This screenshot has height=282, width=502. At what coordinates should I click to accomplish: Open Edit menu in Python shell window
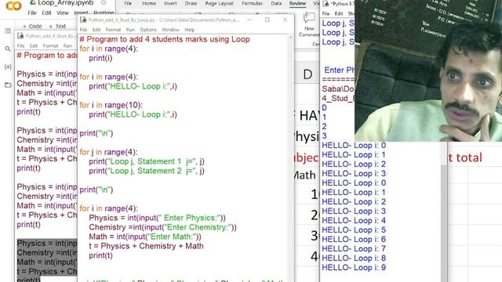click(x=338, y=14)
